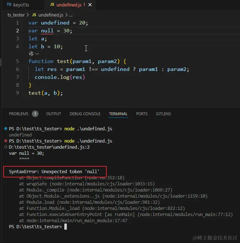240x243 pixels.
Task: Open the 'D:\test\ts_tester\undefined.js:2' terminal link
Action: coord(49,147)
